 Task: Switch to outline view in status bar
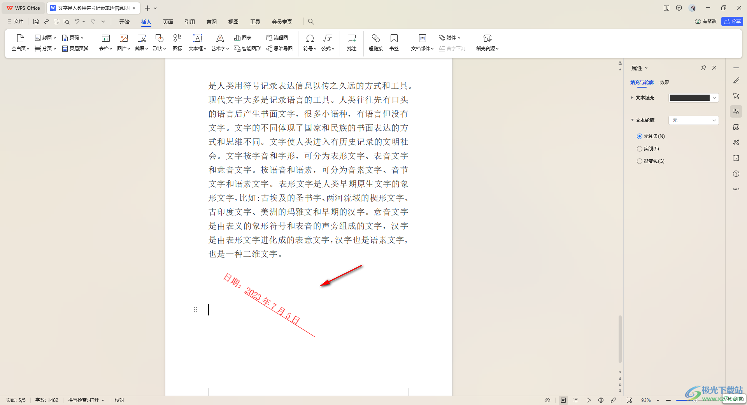coord(576,400)
